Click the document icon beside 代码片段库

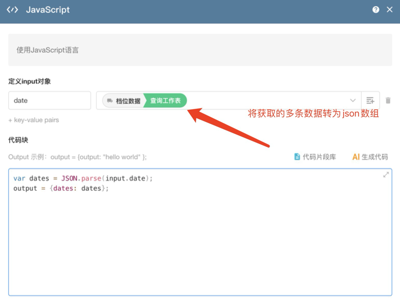297,157
